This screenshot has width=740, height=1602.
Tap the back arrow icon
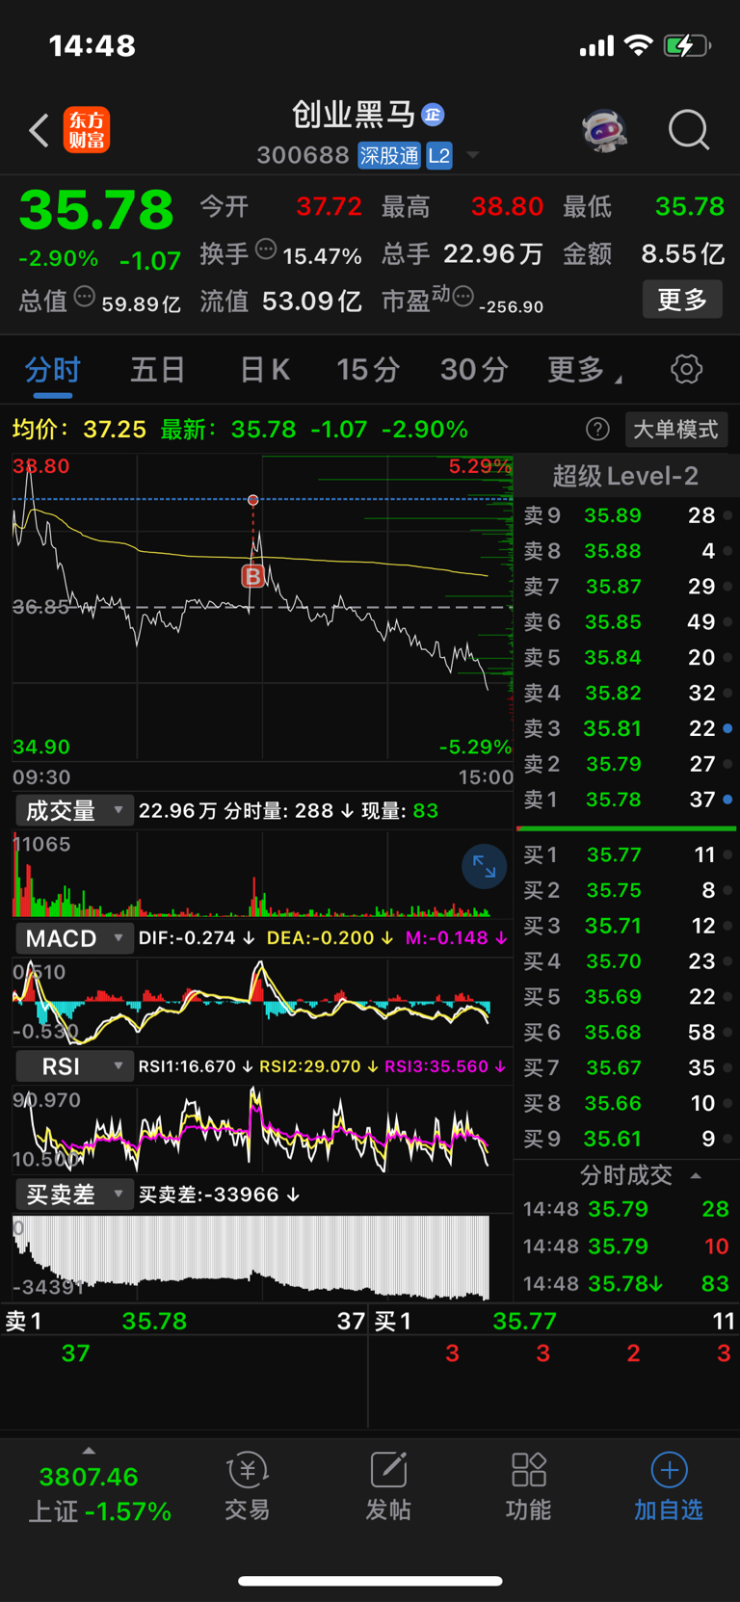click(x=39, y=130)
